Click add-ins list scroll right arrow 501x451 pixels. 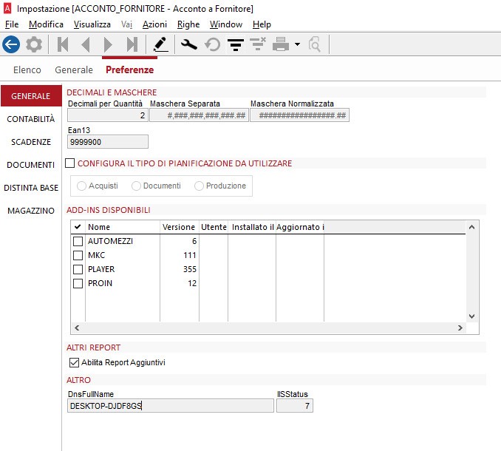(460, 328)
